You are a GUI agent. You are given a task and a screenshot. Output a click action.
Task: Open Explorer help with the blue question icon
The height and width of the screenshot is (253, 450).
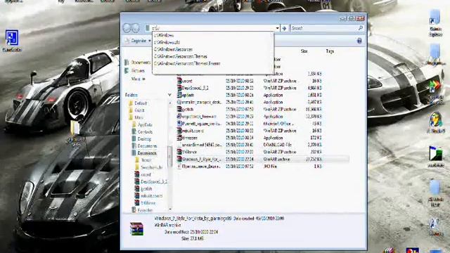(359, 41)
